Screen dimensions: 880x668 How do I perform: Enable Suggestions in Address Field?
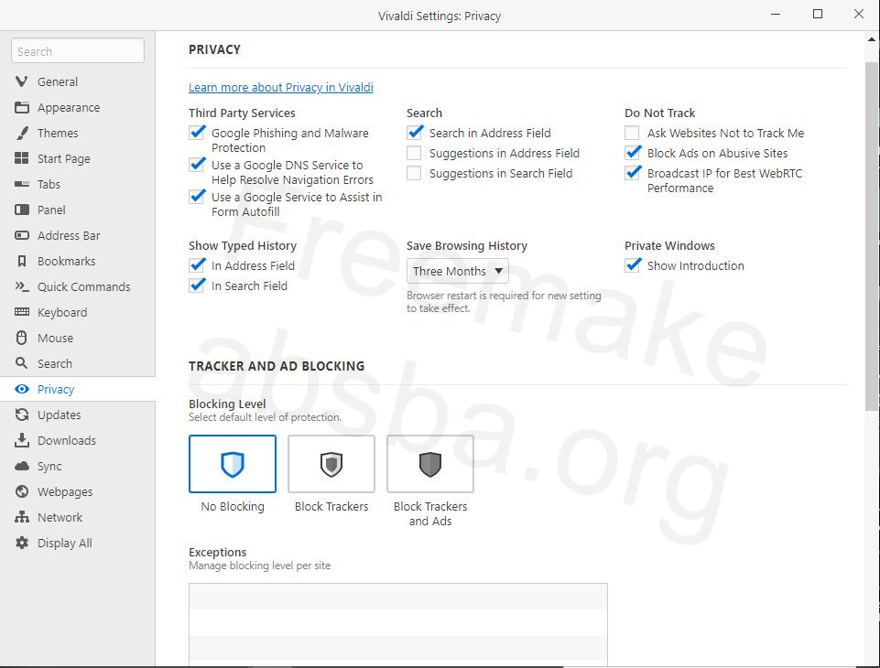[414, 153]
